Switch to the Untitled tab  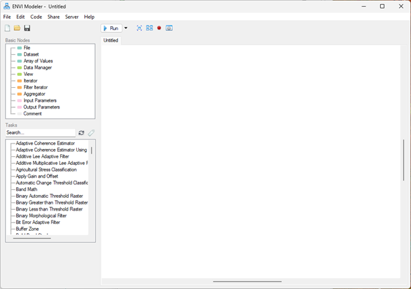pyautogui.click(x=111, y=40)
